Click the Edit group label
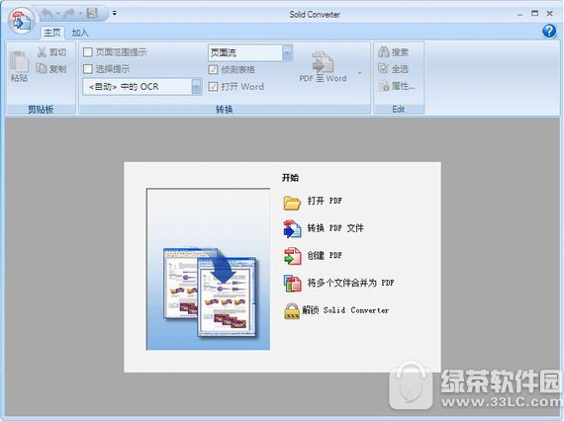Image resolution: width=564 pixels, height=421 pixels. (399, 109)
